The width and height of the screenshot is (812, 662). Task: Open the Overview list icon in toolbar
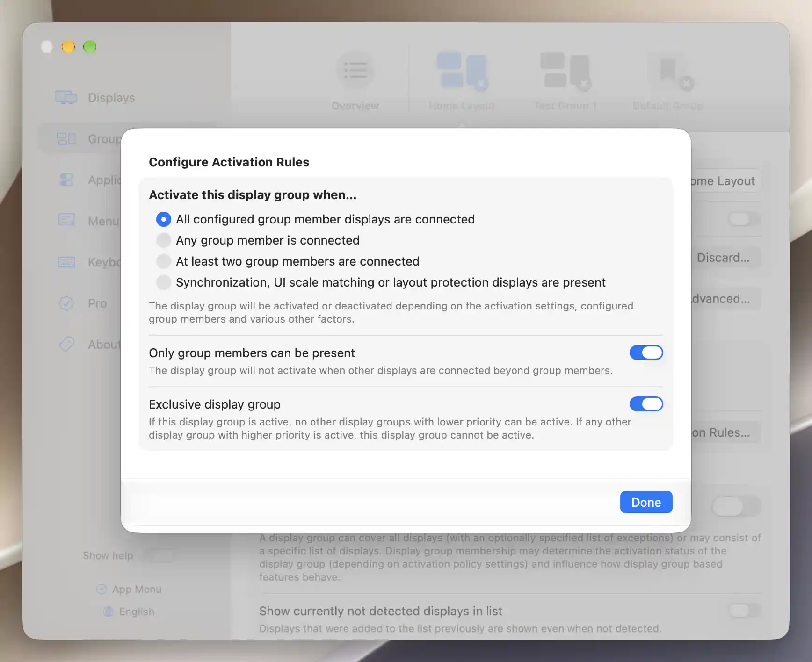tap(355, 70)
